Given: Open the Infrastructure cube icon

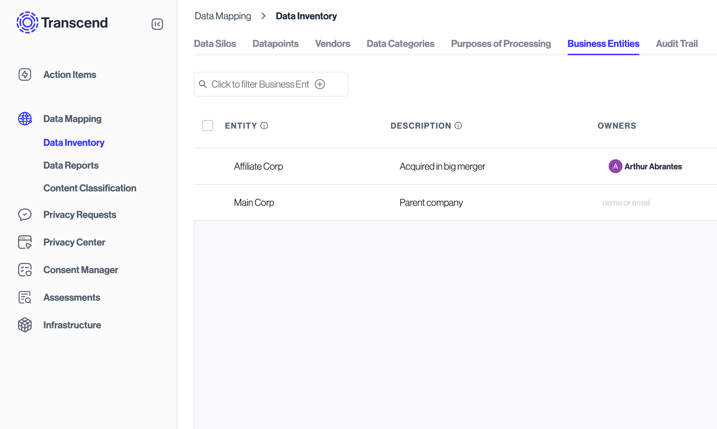Looking at the screenshot, I should pos(25,325).
